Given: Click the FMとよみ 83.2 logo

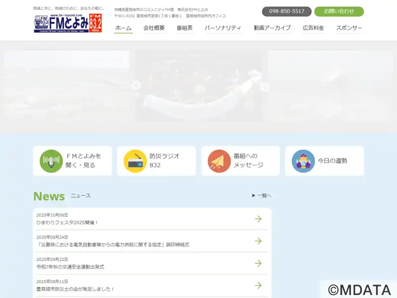Looking at the screenshot, I should (x=68, y=23).
